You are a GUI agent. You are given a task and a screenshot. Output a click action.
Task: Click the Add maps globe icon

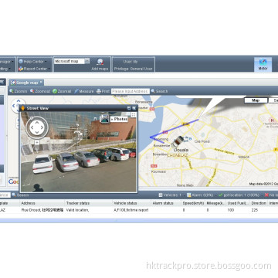100,62
